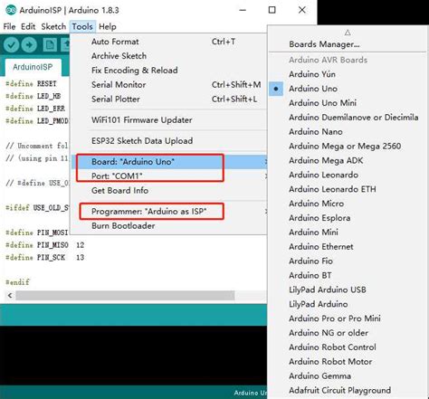Select Arduino Leonardo ETH board
The width and height of the screenshot is (429, 399).
(348, 189)
